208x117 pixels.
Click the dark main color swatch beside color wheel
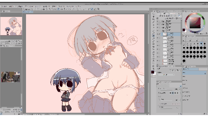pos(184,30)
